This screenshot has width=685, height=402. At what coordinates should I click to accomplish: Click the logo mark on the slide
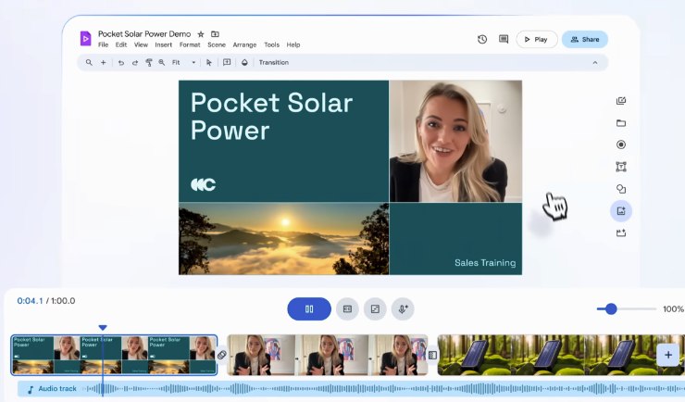203,184
